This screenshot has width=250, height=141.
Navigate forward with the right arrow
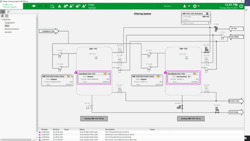pos(40,6)
